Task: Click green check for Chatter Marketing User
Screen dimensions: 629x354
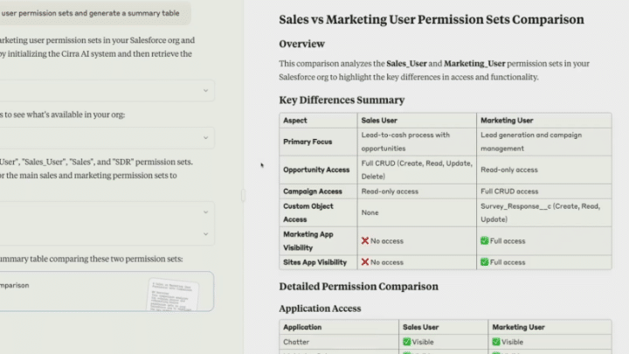Action: [496, 342]
